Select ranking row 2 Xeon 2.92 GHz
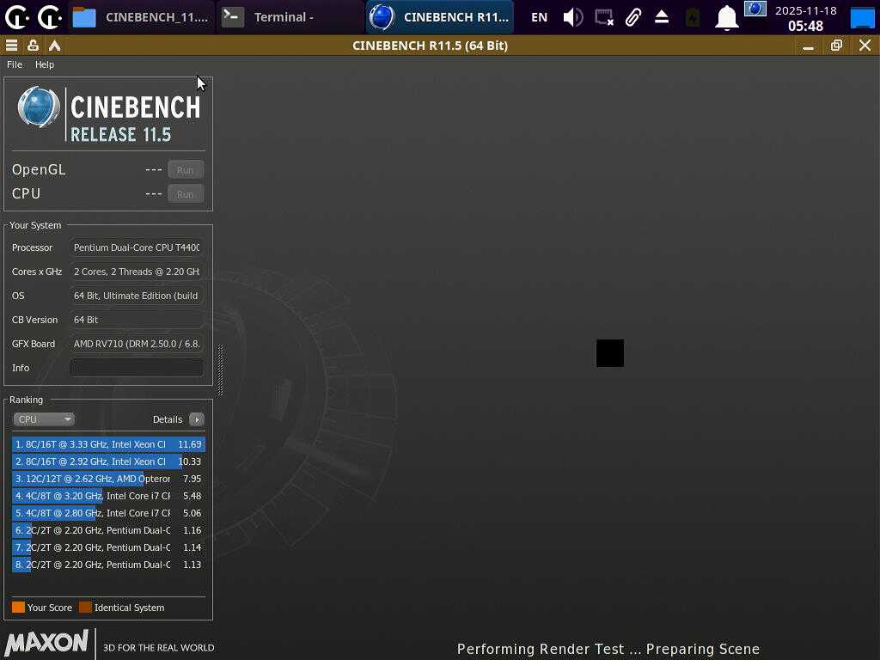 108,461
